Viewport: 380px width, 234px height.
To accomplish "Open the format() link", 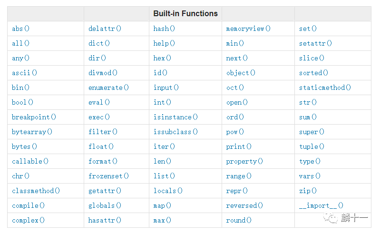I will pos(103,161).
